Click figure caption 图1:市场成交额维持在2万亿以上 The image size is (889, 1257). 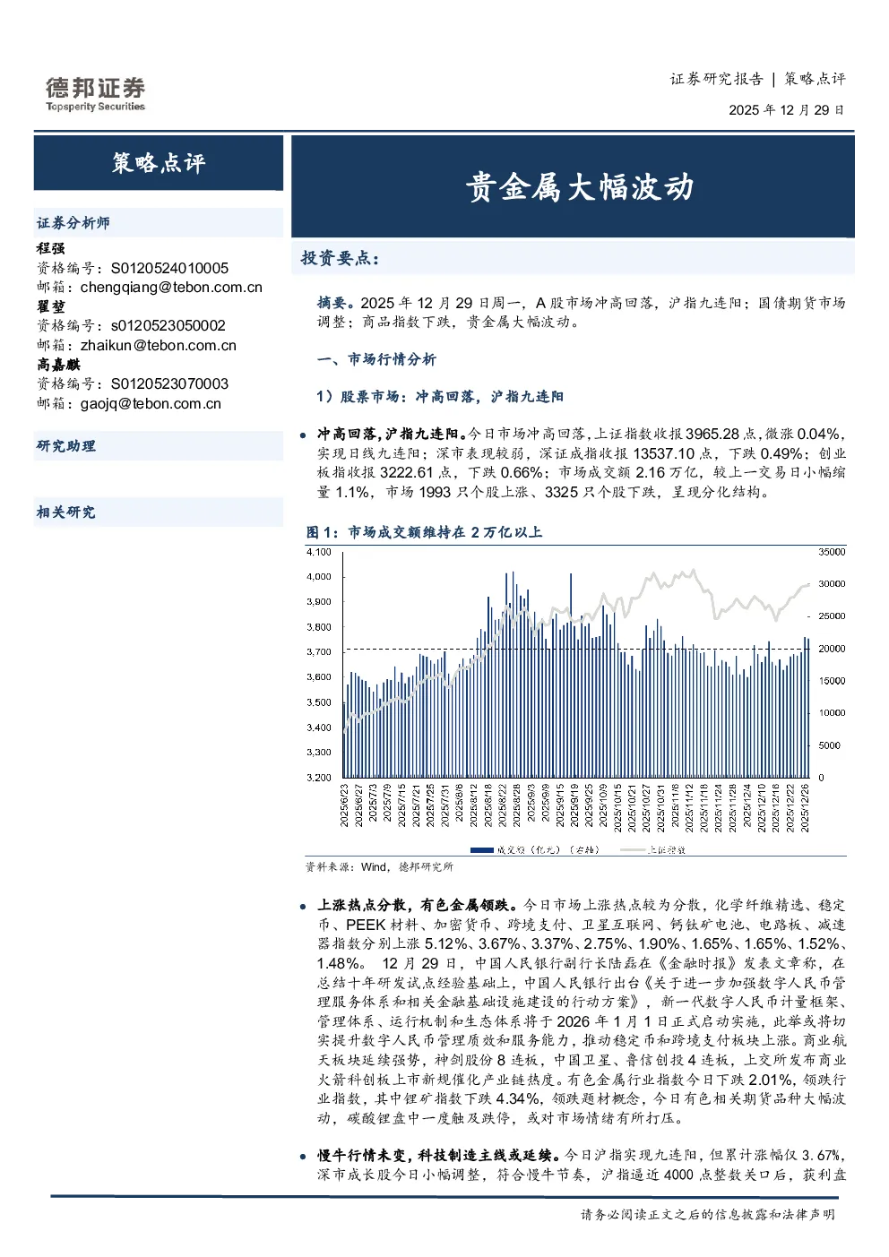pyautogui.click(x=424, y=532)
